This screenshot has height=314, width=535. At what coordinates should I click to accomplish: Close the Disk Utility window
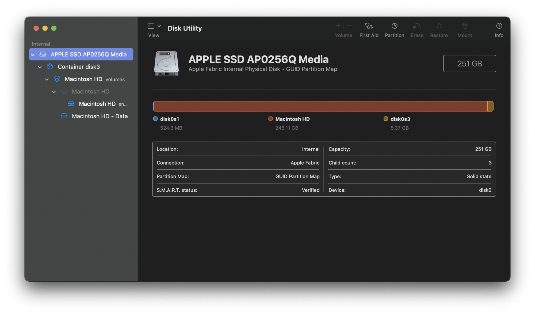[36, 28]
